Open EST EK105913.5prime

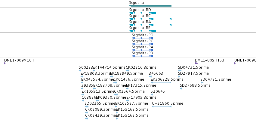point(83,94)
